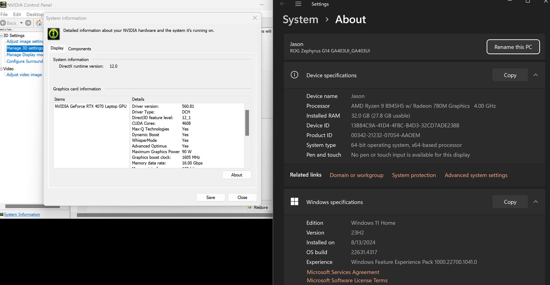Image resolution: width=550 pixels, height=285 pixels.
Task: Open the Microsoft Services Agreement link
Action: click(x=343, y=272)
